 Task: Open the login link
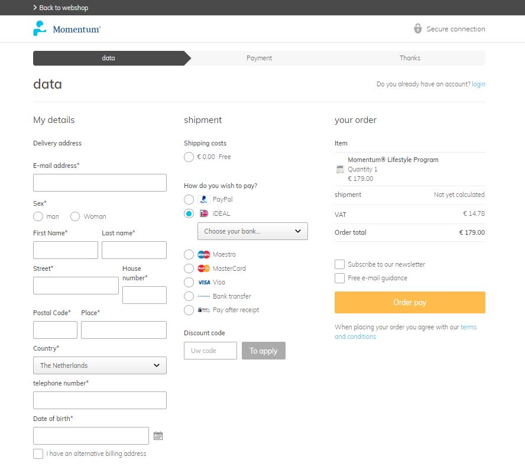pos(478,84)
